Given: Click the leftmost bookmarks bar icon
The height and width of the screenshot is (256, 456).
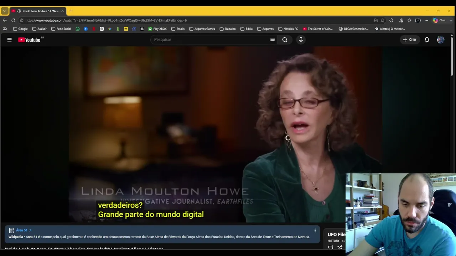Looking at the screenshot, I should coord(5,29).
